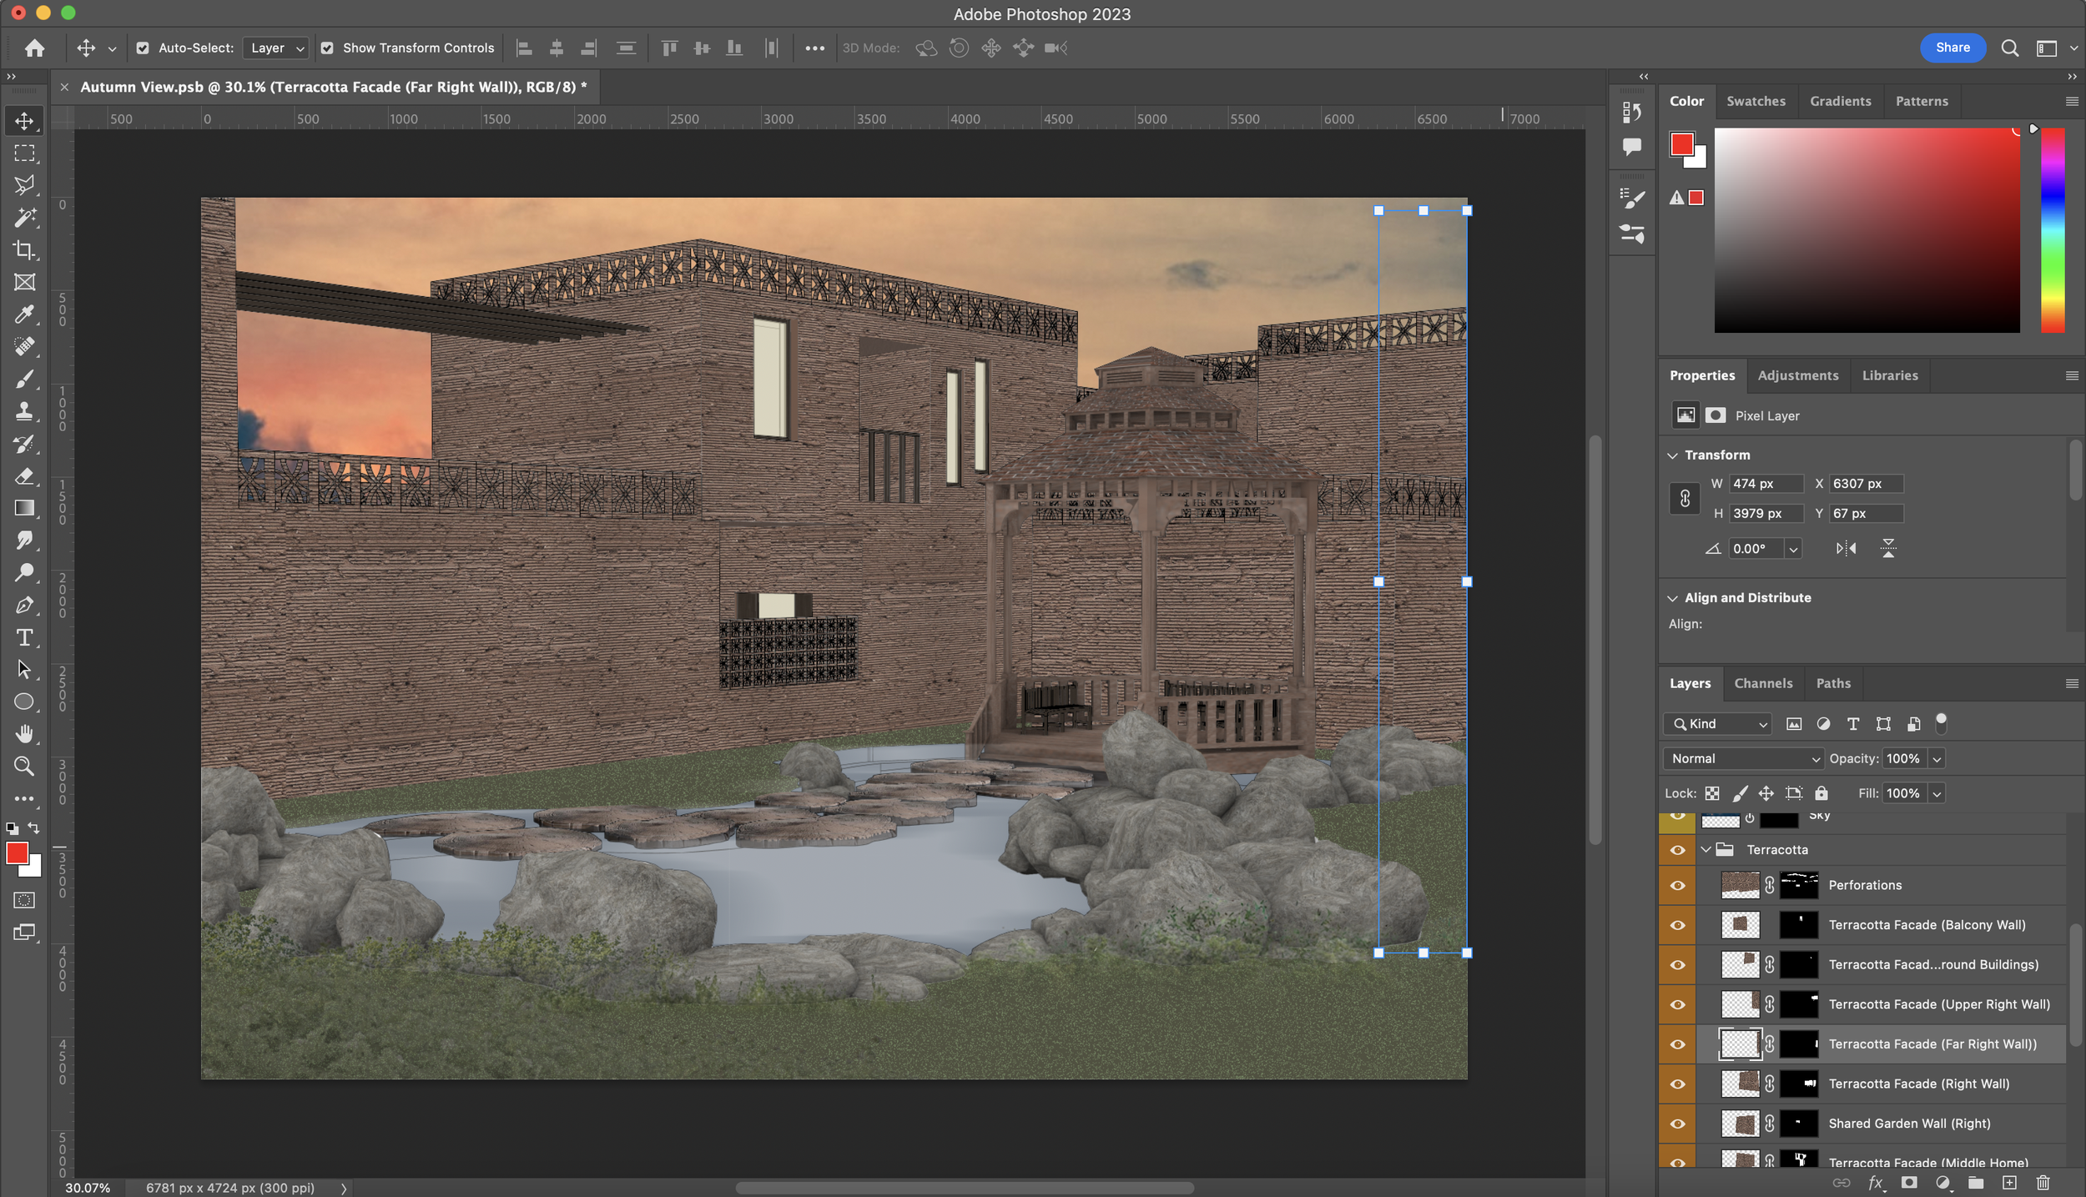2086x1197 pixels.
Task: Select the Gradient tool
Action: coord(24,508)
